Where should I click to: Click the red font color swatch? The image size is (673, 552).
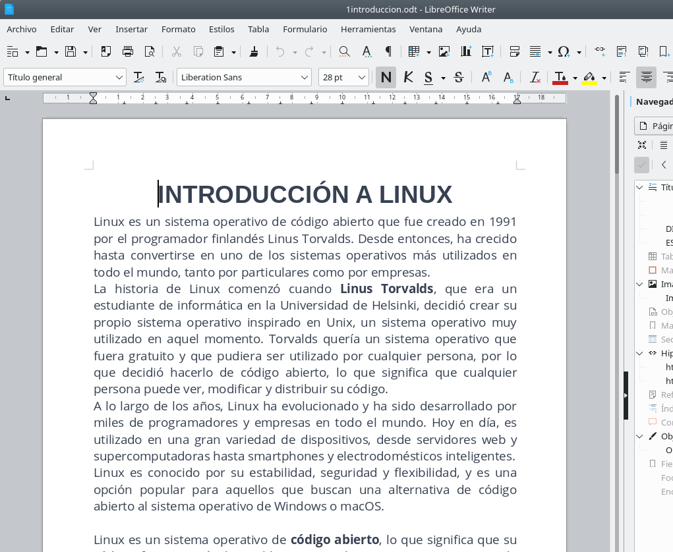point(560,78)
